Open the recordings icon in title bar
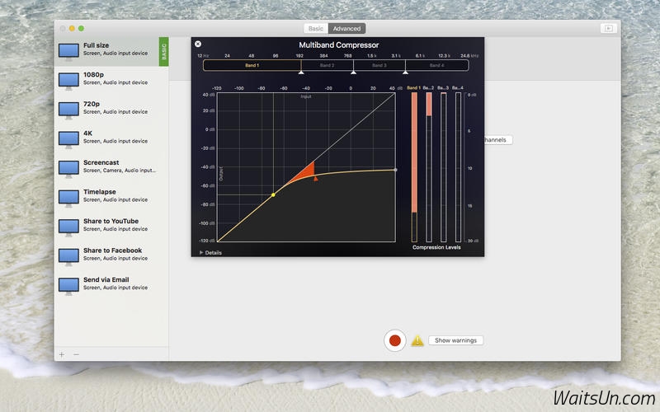The height and width of the screenshot is (412, 660). coord(608,28)
